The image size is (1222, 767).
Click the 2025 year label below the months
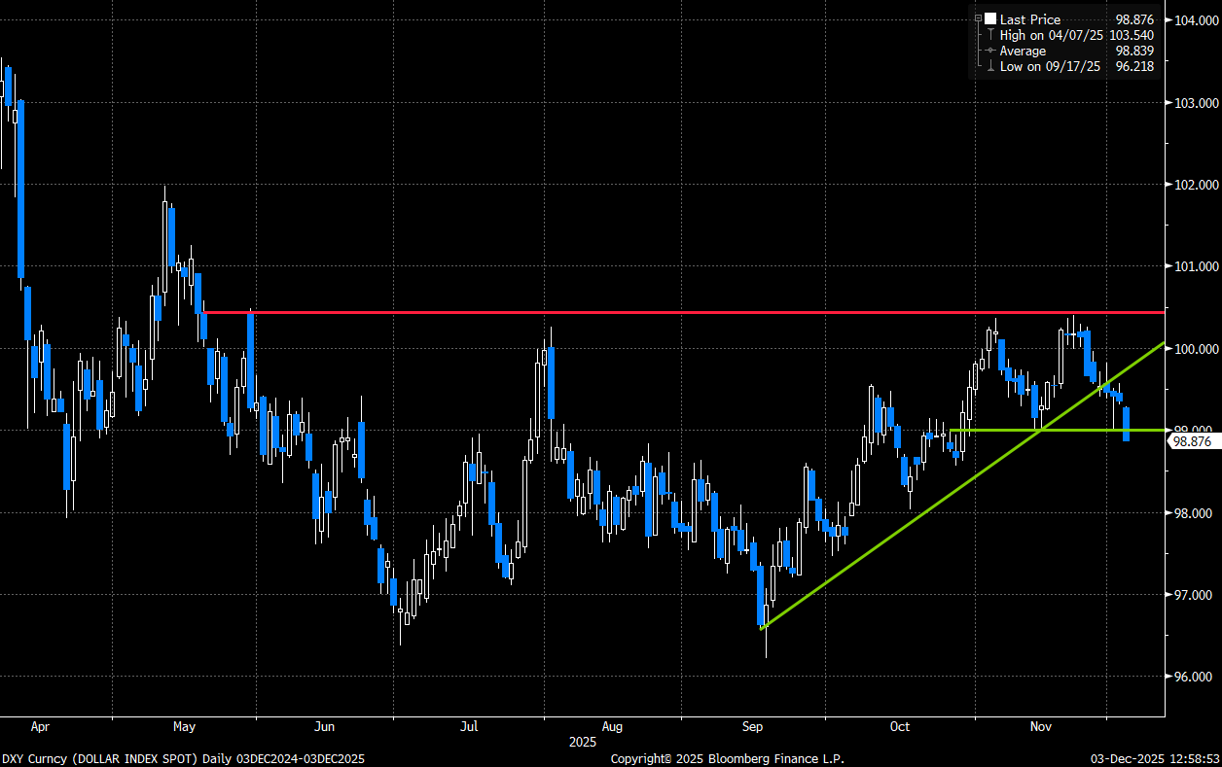[582, 741]
